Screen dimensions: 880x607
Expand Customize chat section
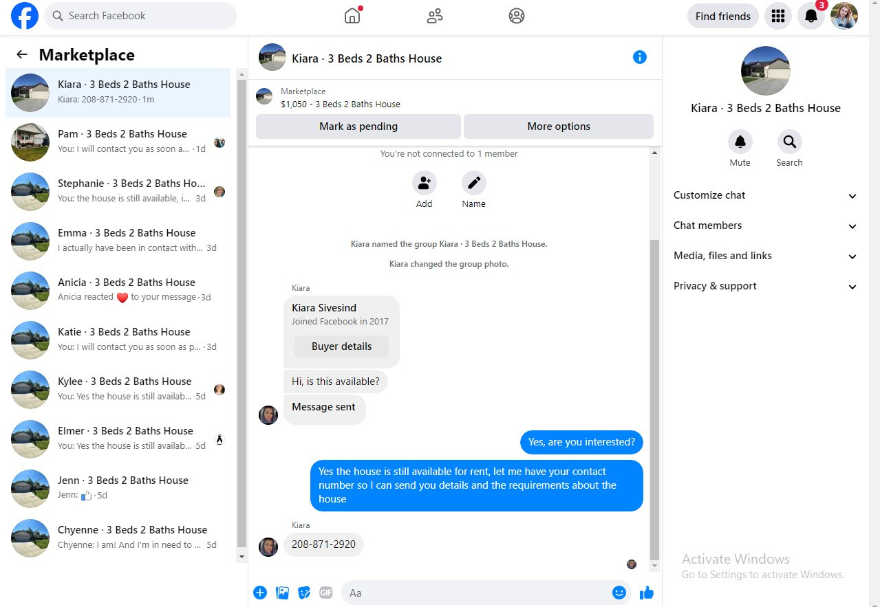pyautogui.click(x=766, y=195)
